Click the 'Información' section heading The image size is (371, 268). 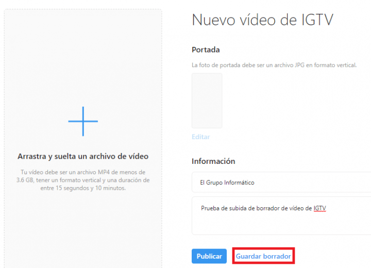(x=213, y=161)
